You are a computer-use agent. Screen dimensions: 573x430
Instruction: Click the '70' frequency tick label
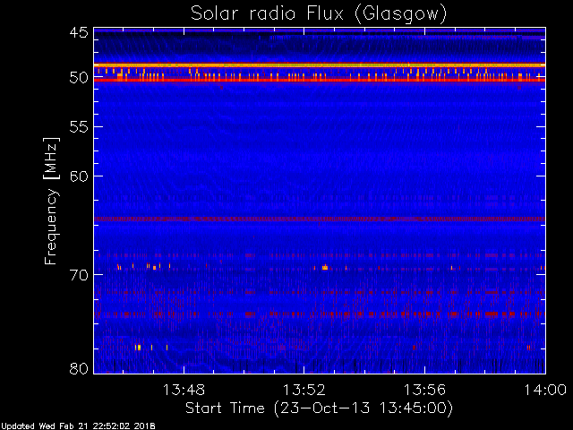pos(79,275)
